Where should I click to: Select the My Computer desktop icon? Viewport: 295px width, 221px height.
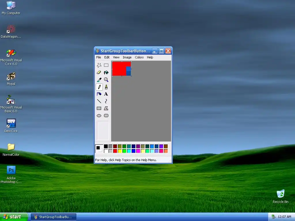11,7
